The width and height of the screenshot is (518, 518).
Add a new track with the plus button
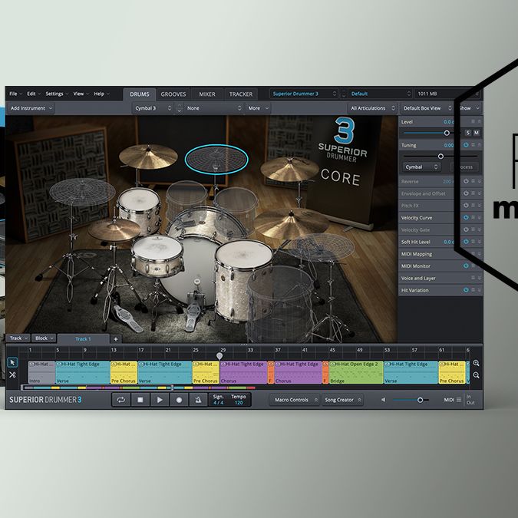(116, 339)
